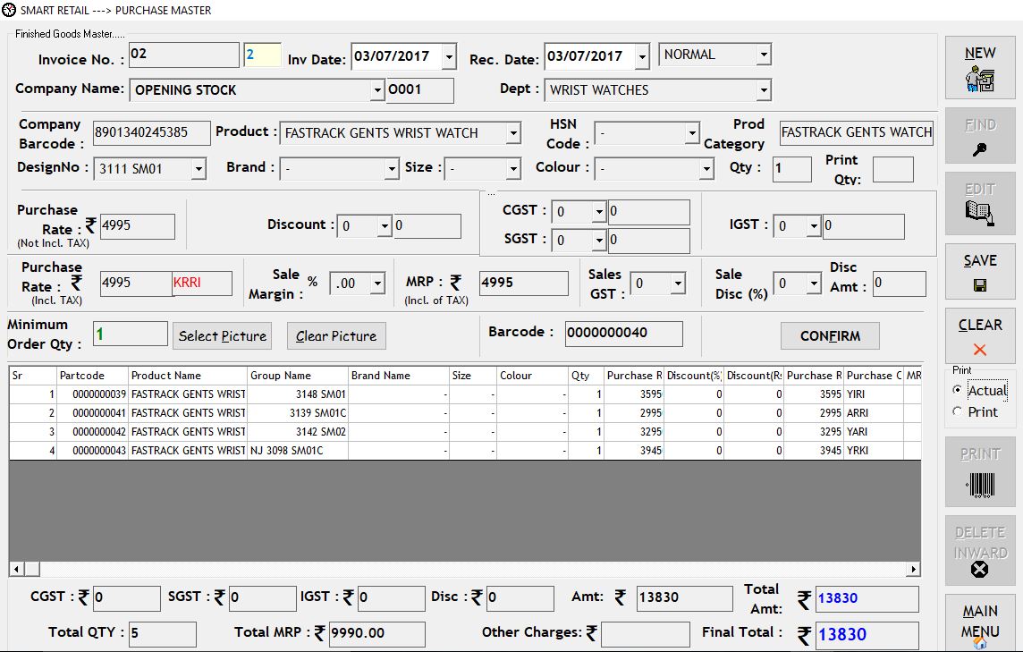This screenshot has height=652, width=1023.
Task: Click the SAVE floppy disk button
Action: tap(980, 272)
